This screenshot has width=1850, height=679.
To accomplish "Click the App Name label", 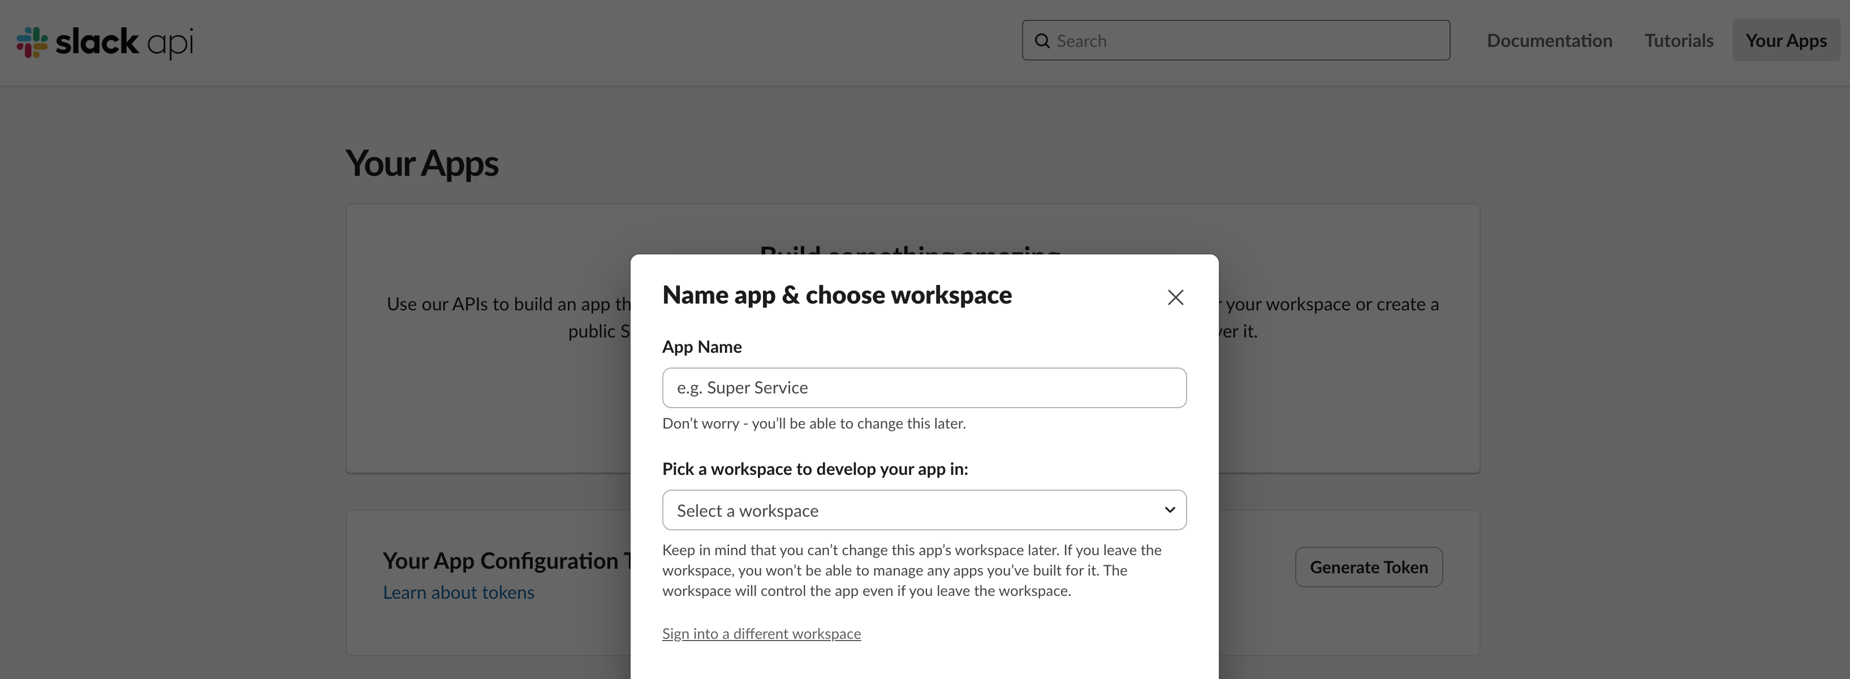I will pyautogui.click(x=702, y=347).
